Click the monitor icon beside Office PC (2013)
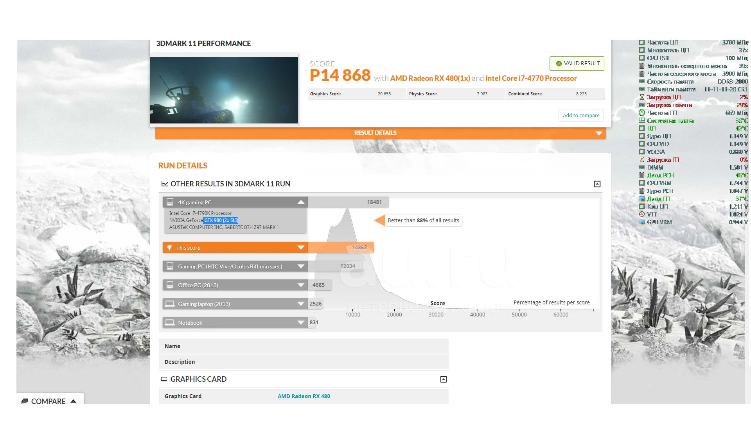The height and width of the screenshot is (422, 751). [170, 285]
